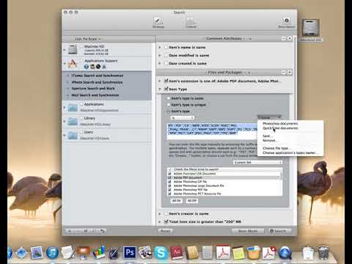
Task: Open the Adobe Acrobat icon beside Calculator
Action: (x=223, y=252)
